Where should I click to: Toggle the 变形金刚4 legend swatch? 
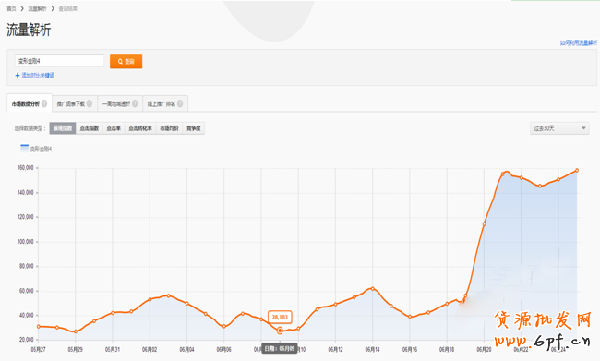[25, 149]
